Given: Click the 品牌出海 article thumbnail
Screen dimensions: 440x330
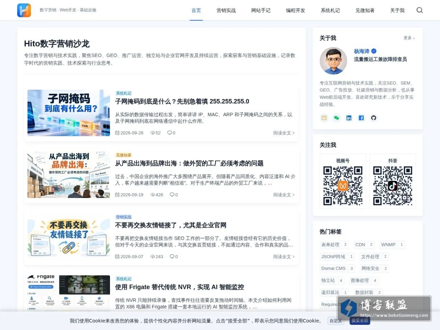Looking at the screenshot, I should pos(69,175).
